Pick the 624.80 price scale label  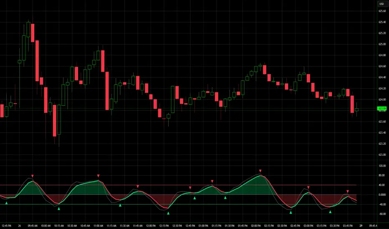click(382, 55)
